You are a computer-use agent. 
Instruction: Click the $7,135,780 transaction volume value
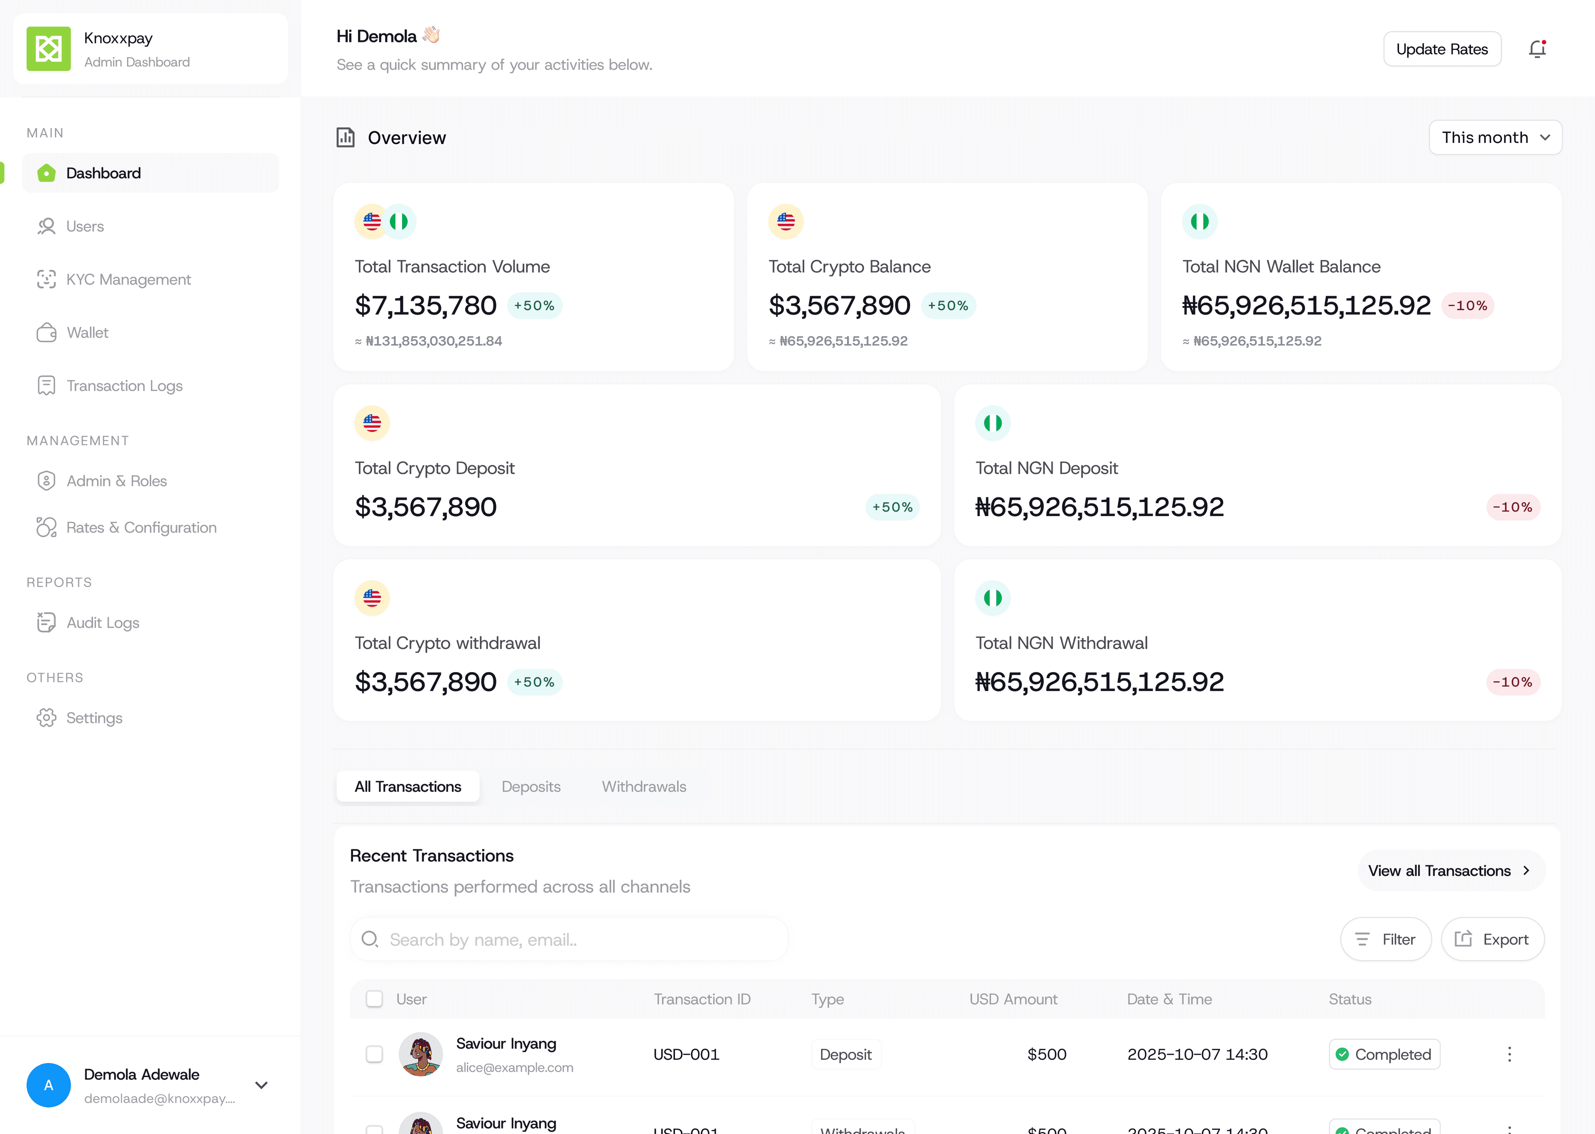[x=425, y=306]
